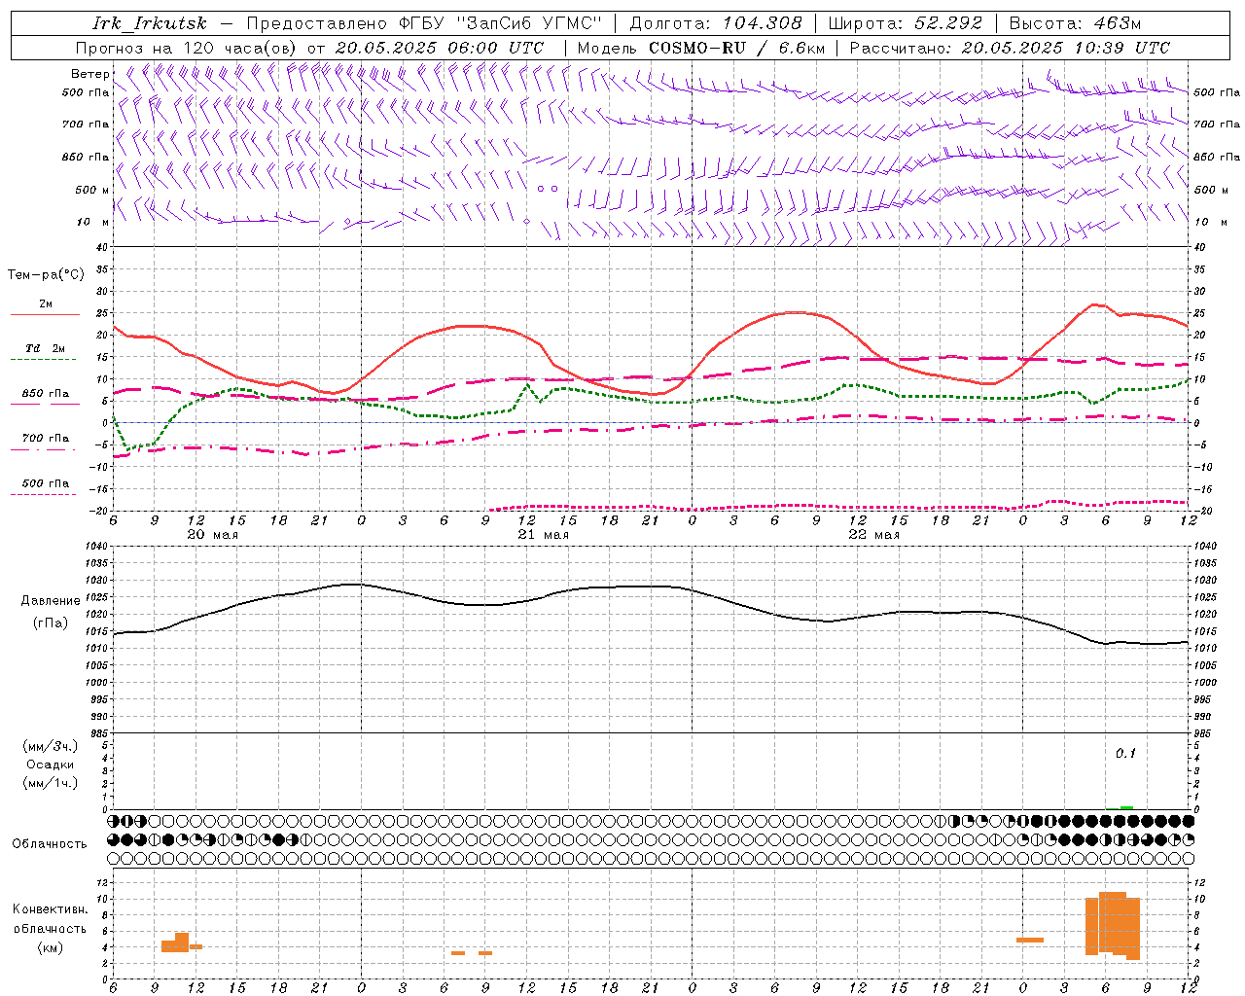The image size is (1245, 996).
Task: Click the forecast text Прогноз на 120 часа(ов)
Action: (x=188, y=48)
